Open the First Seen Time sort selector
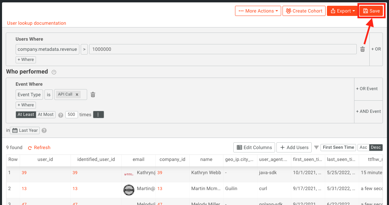 coord(338,147)
